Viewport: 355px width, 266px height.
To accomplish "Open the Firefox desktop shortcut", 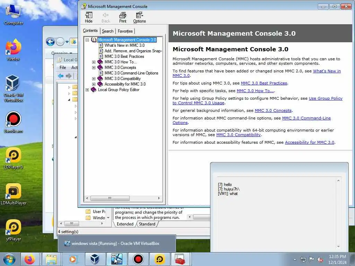I will 14,50.
